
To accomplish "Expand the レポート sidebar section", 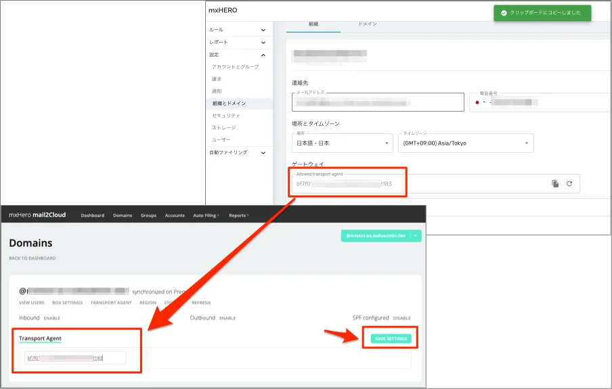I will click(x=239, y=42).
